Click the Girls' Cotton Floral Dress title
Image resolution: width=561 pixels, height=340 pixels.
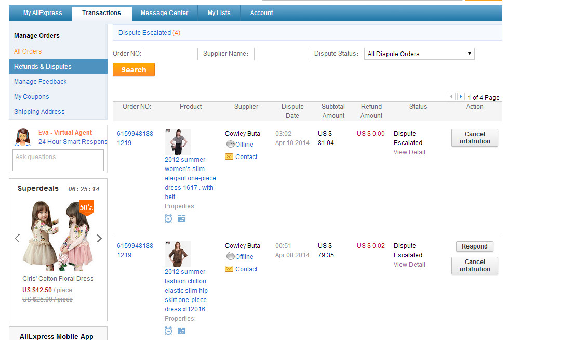(58, 279)
